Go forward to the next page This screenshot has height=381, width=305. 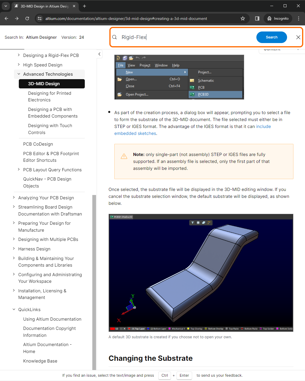[17, 18]
